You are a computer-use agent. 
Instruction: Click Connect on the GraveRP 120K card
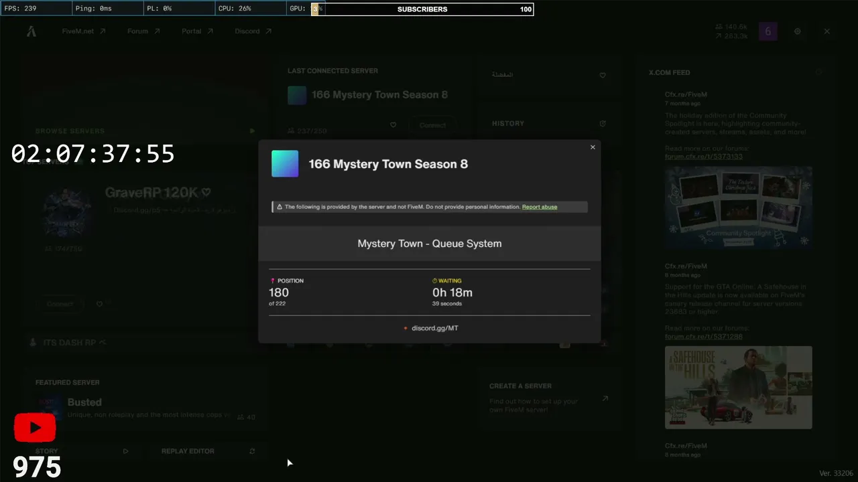(60, 304)
